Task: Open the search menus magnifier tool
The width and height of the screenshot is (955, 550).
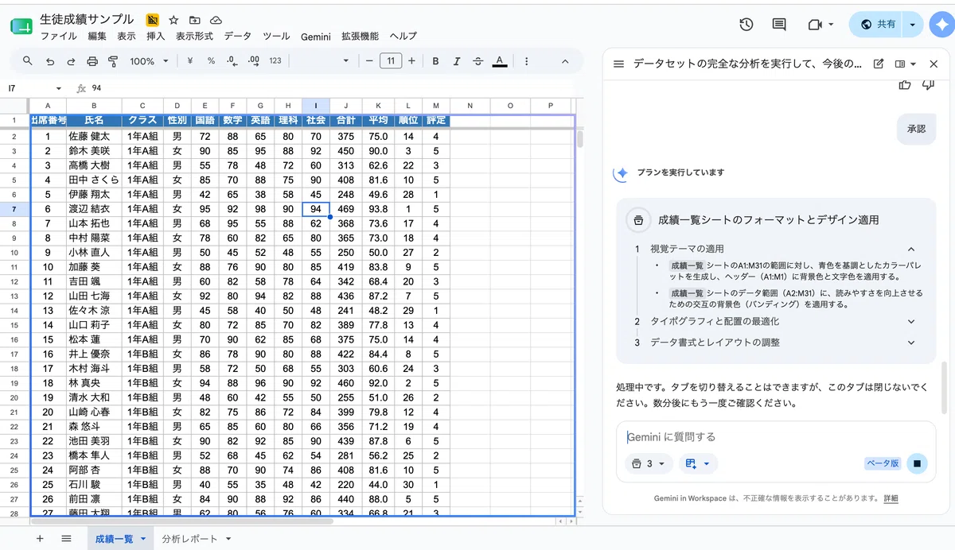Action: click(x=28, y=61)
